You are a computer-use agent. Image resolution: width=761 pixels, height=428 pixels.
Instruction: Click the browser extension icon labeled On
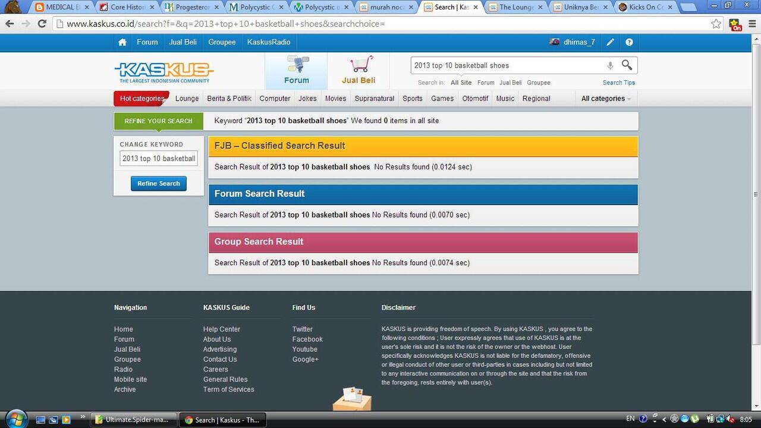[x=736, y=24]
